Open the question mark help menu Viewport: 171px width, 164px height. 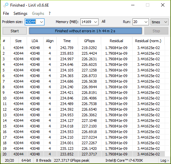click(x=49, y=14)
